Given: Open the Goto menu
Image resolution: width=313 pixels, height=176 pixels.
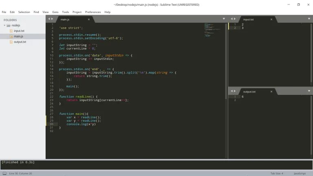Looking at the screenshot, I should 55,12.
